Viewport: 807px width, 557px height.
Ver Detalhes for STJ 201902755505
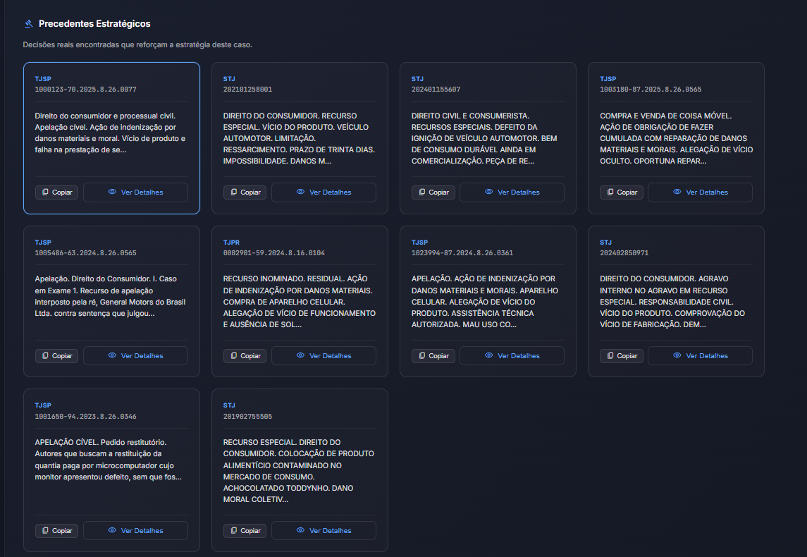[x=324, y=531]
